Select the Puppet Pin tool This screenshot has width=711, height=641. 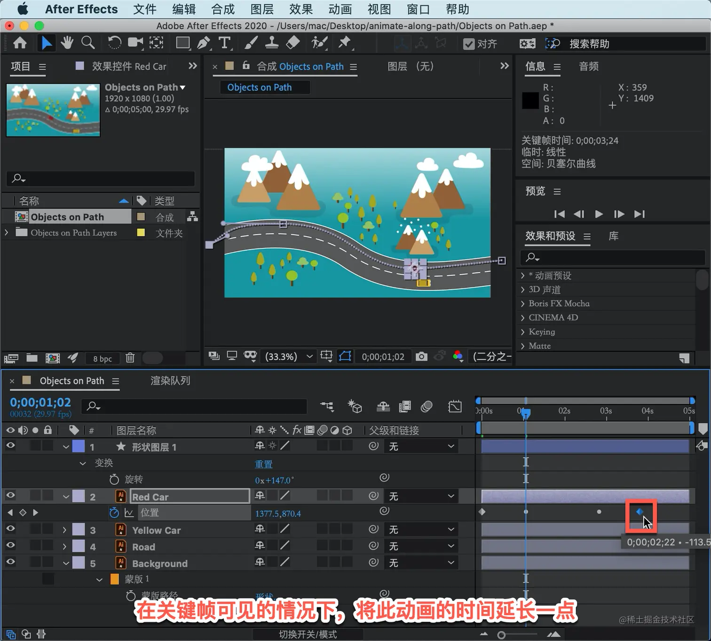[345, 43]
